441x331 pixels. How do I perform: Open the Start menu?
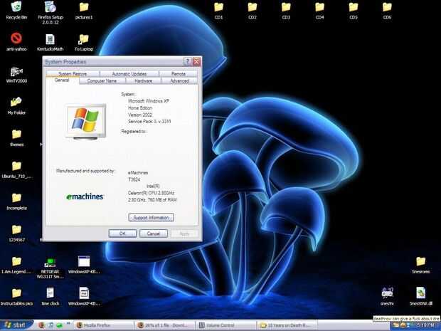[16, 325]
